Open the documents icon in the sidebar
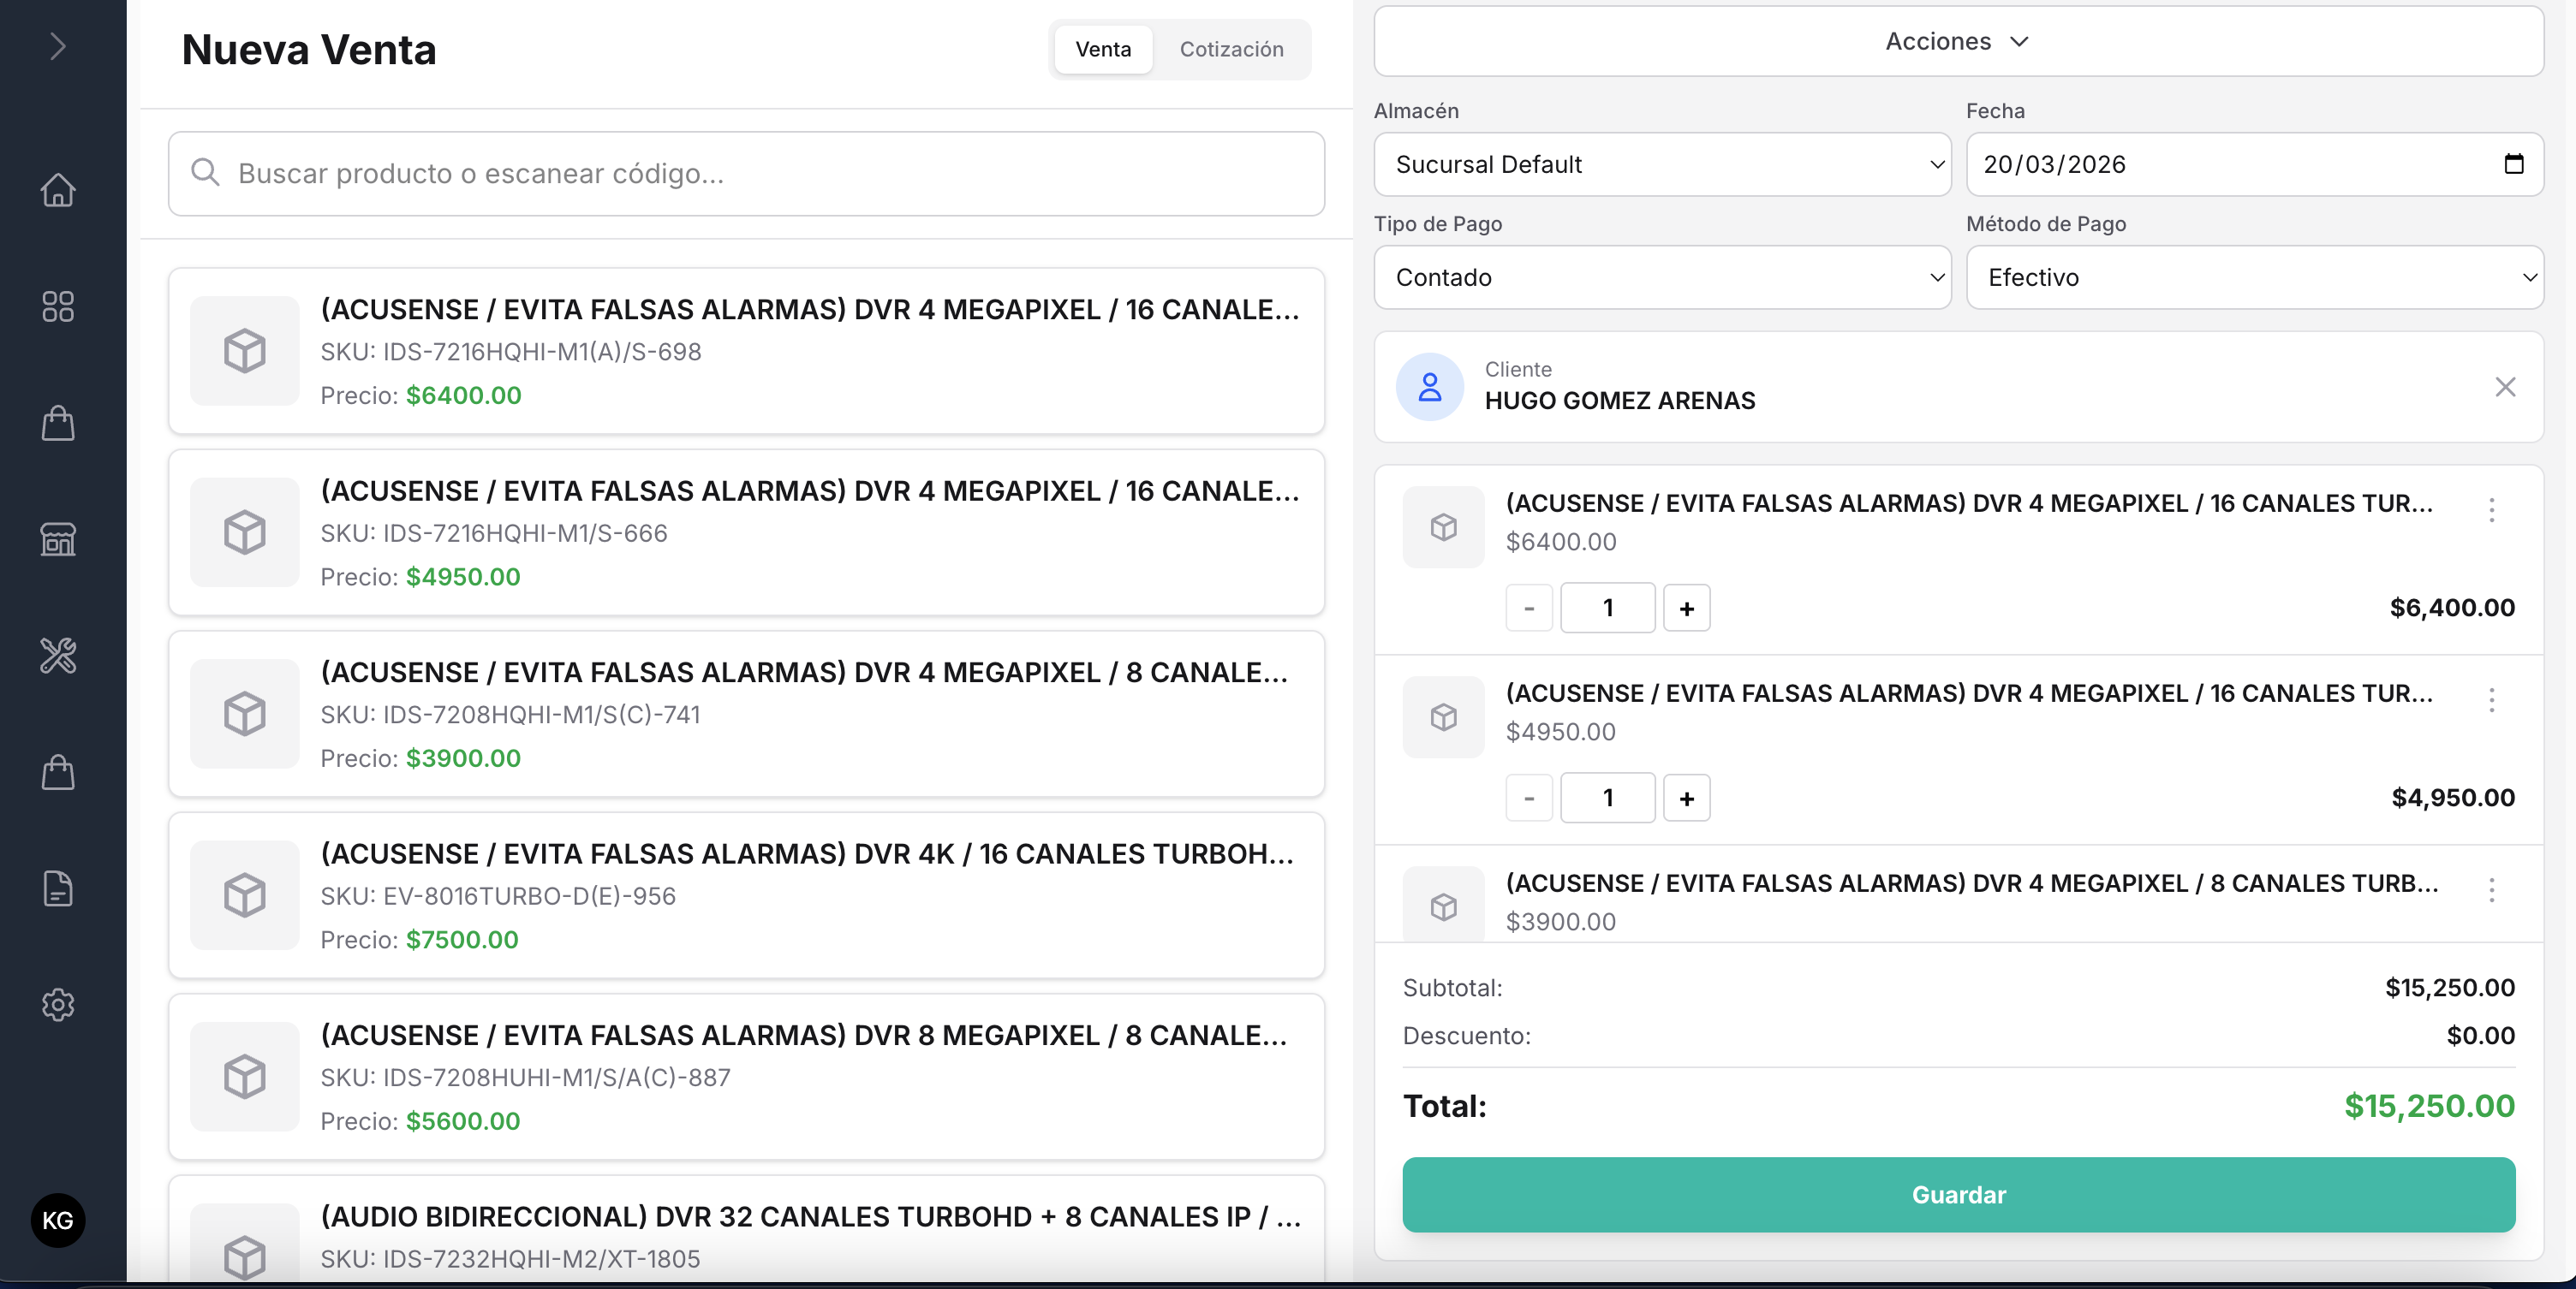 57,889
